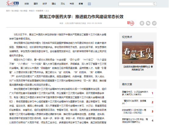
Task: Open hot article ranked number 1
Action: click(135, 93)
